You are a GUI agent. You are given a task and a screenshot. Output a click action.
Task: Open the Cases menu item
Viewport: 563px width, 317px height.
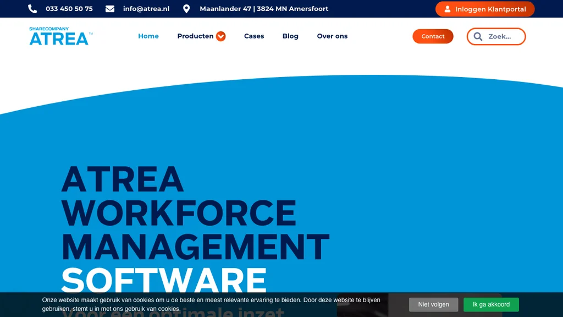point(254,36)
